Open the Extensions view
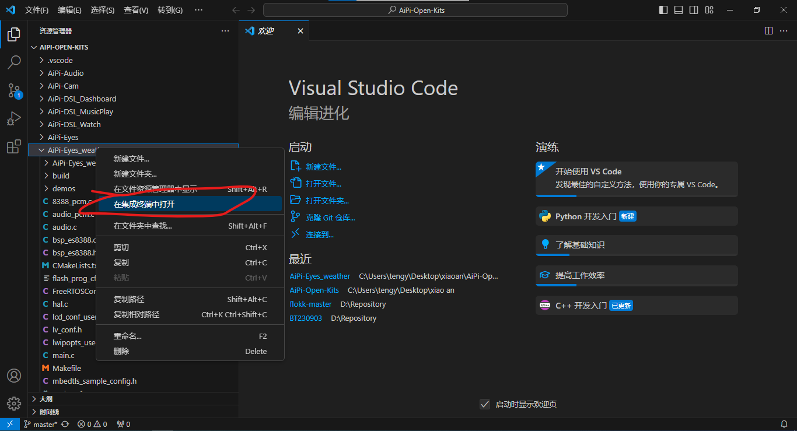Screen dimensions: 797x431 14,147
